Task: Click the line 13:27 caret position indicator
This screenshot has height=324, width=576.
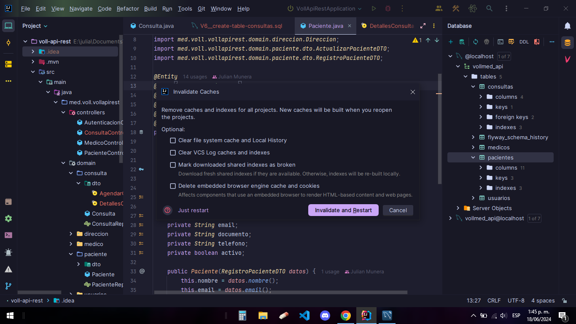Action: pos(474,301)
